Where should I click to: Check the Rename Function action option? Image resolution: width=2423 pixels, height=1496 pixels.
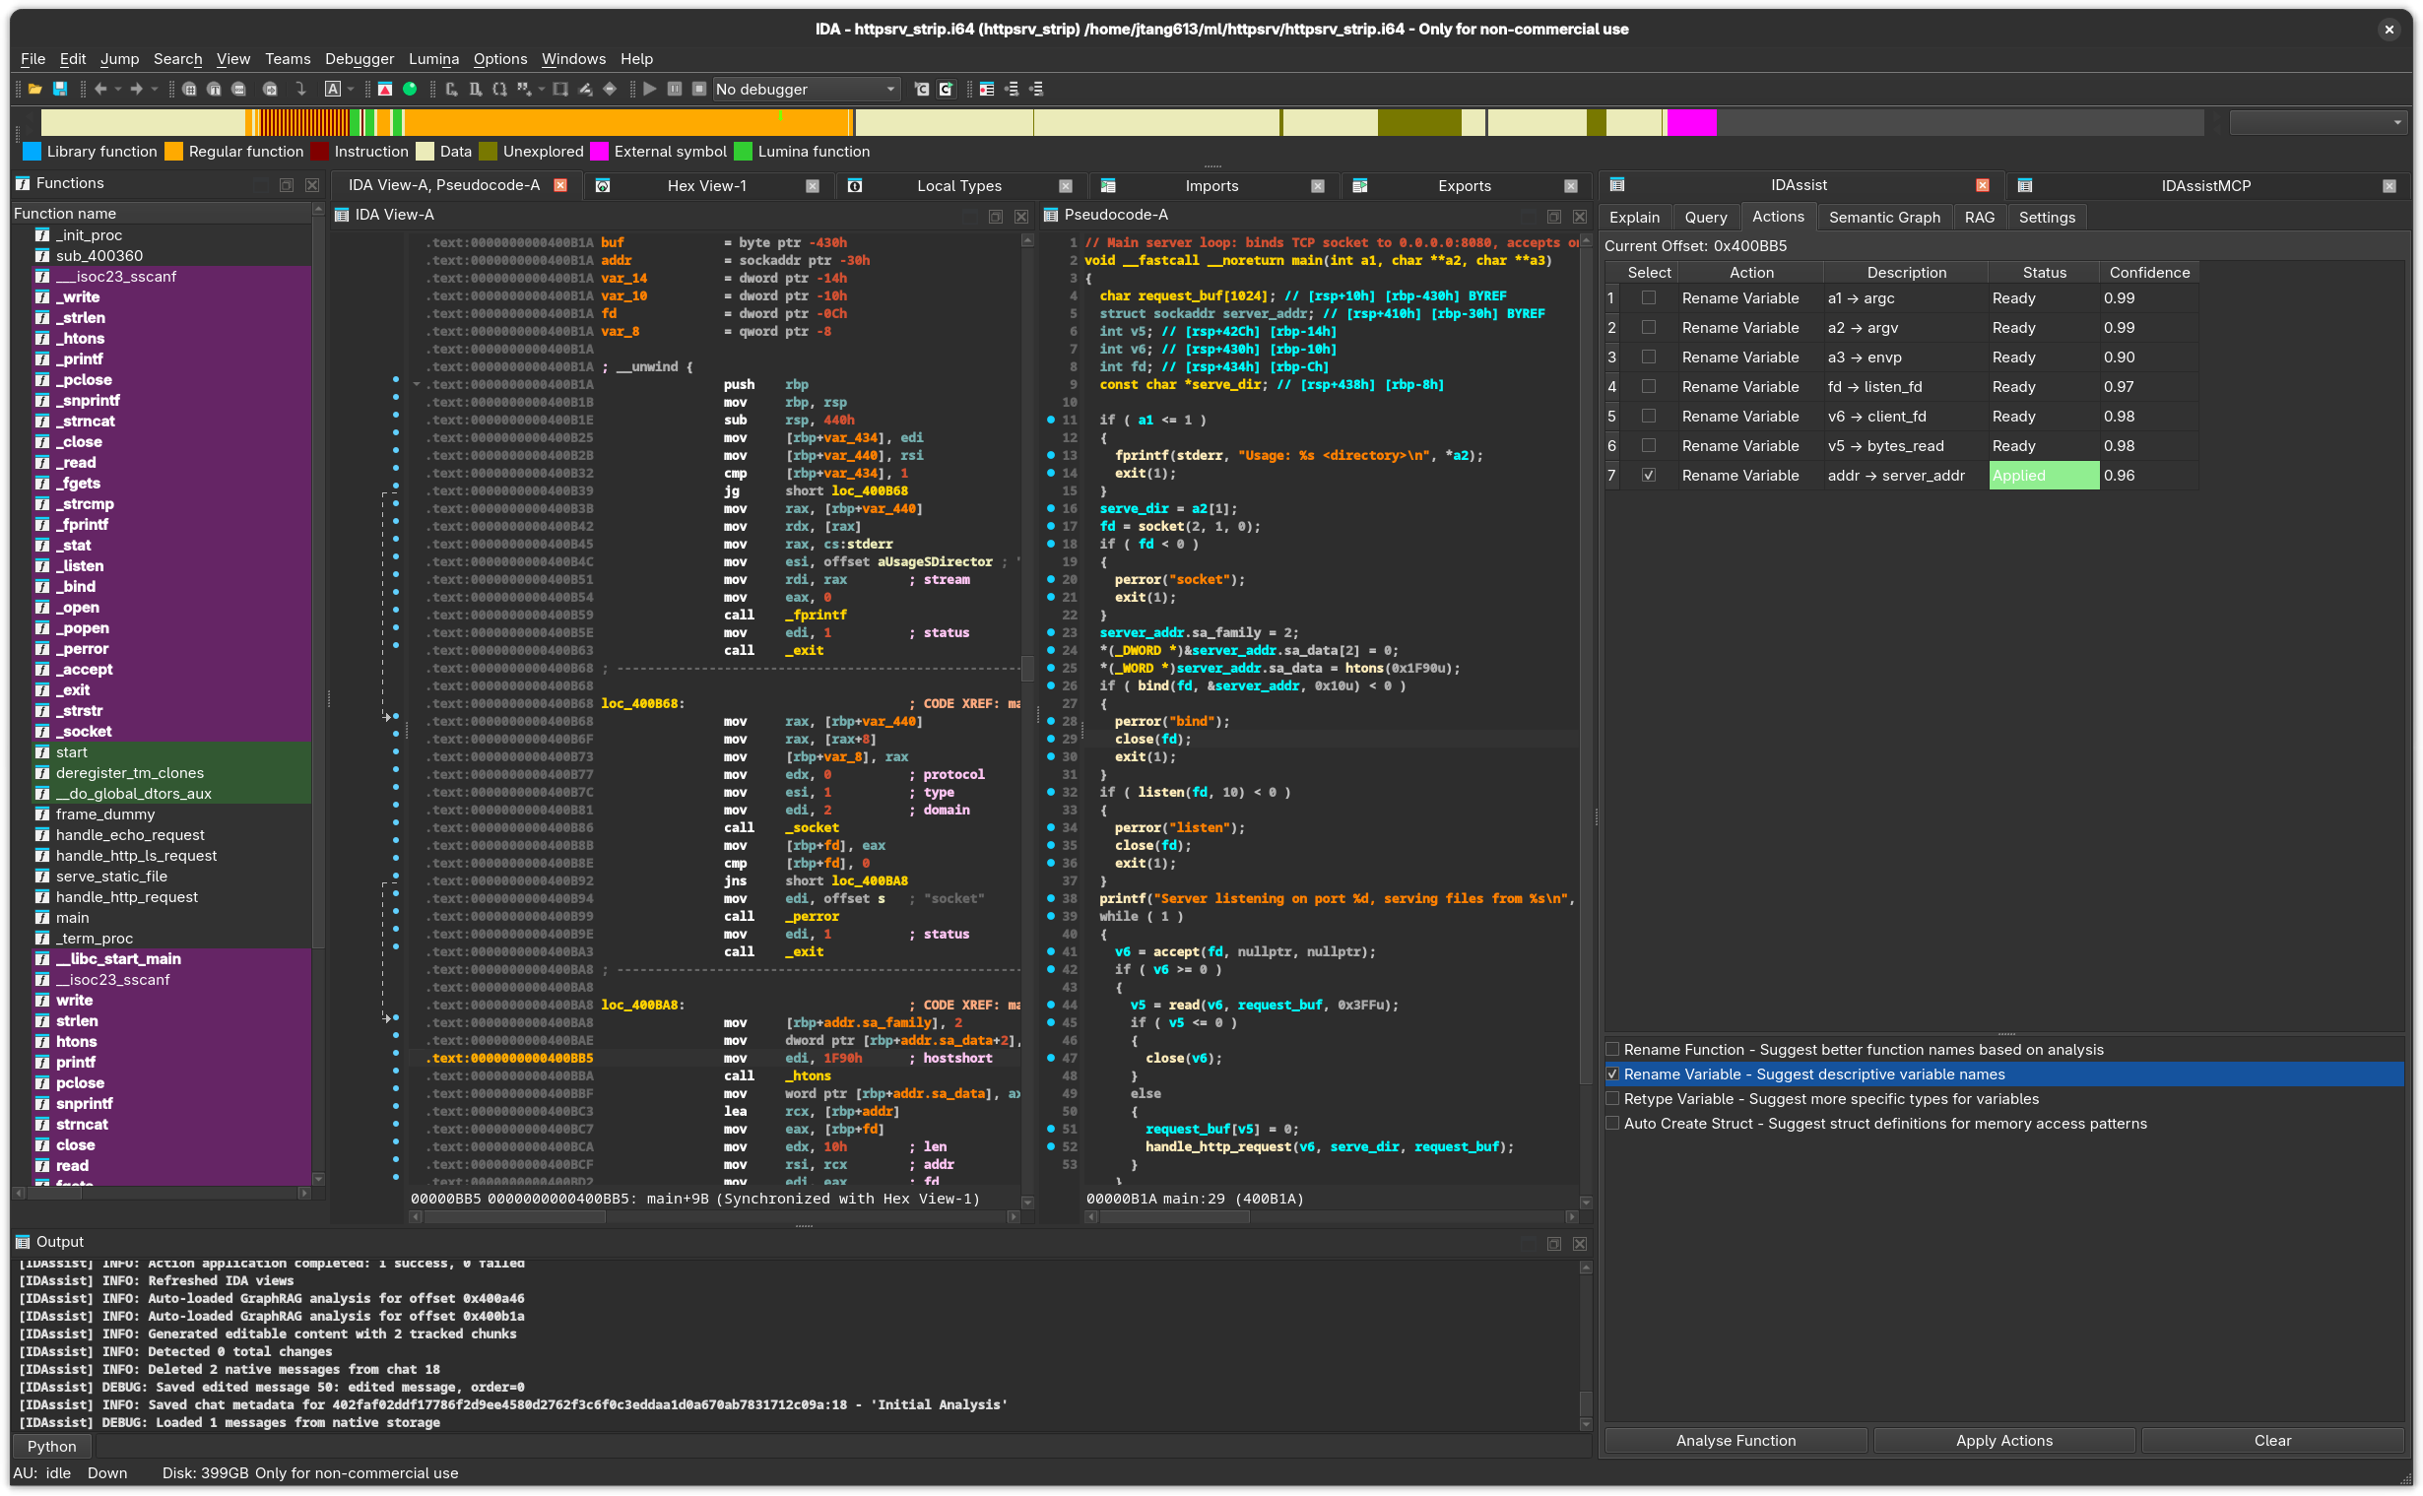point(1612,1050)
